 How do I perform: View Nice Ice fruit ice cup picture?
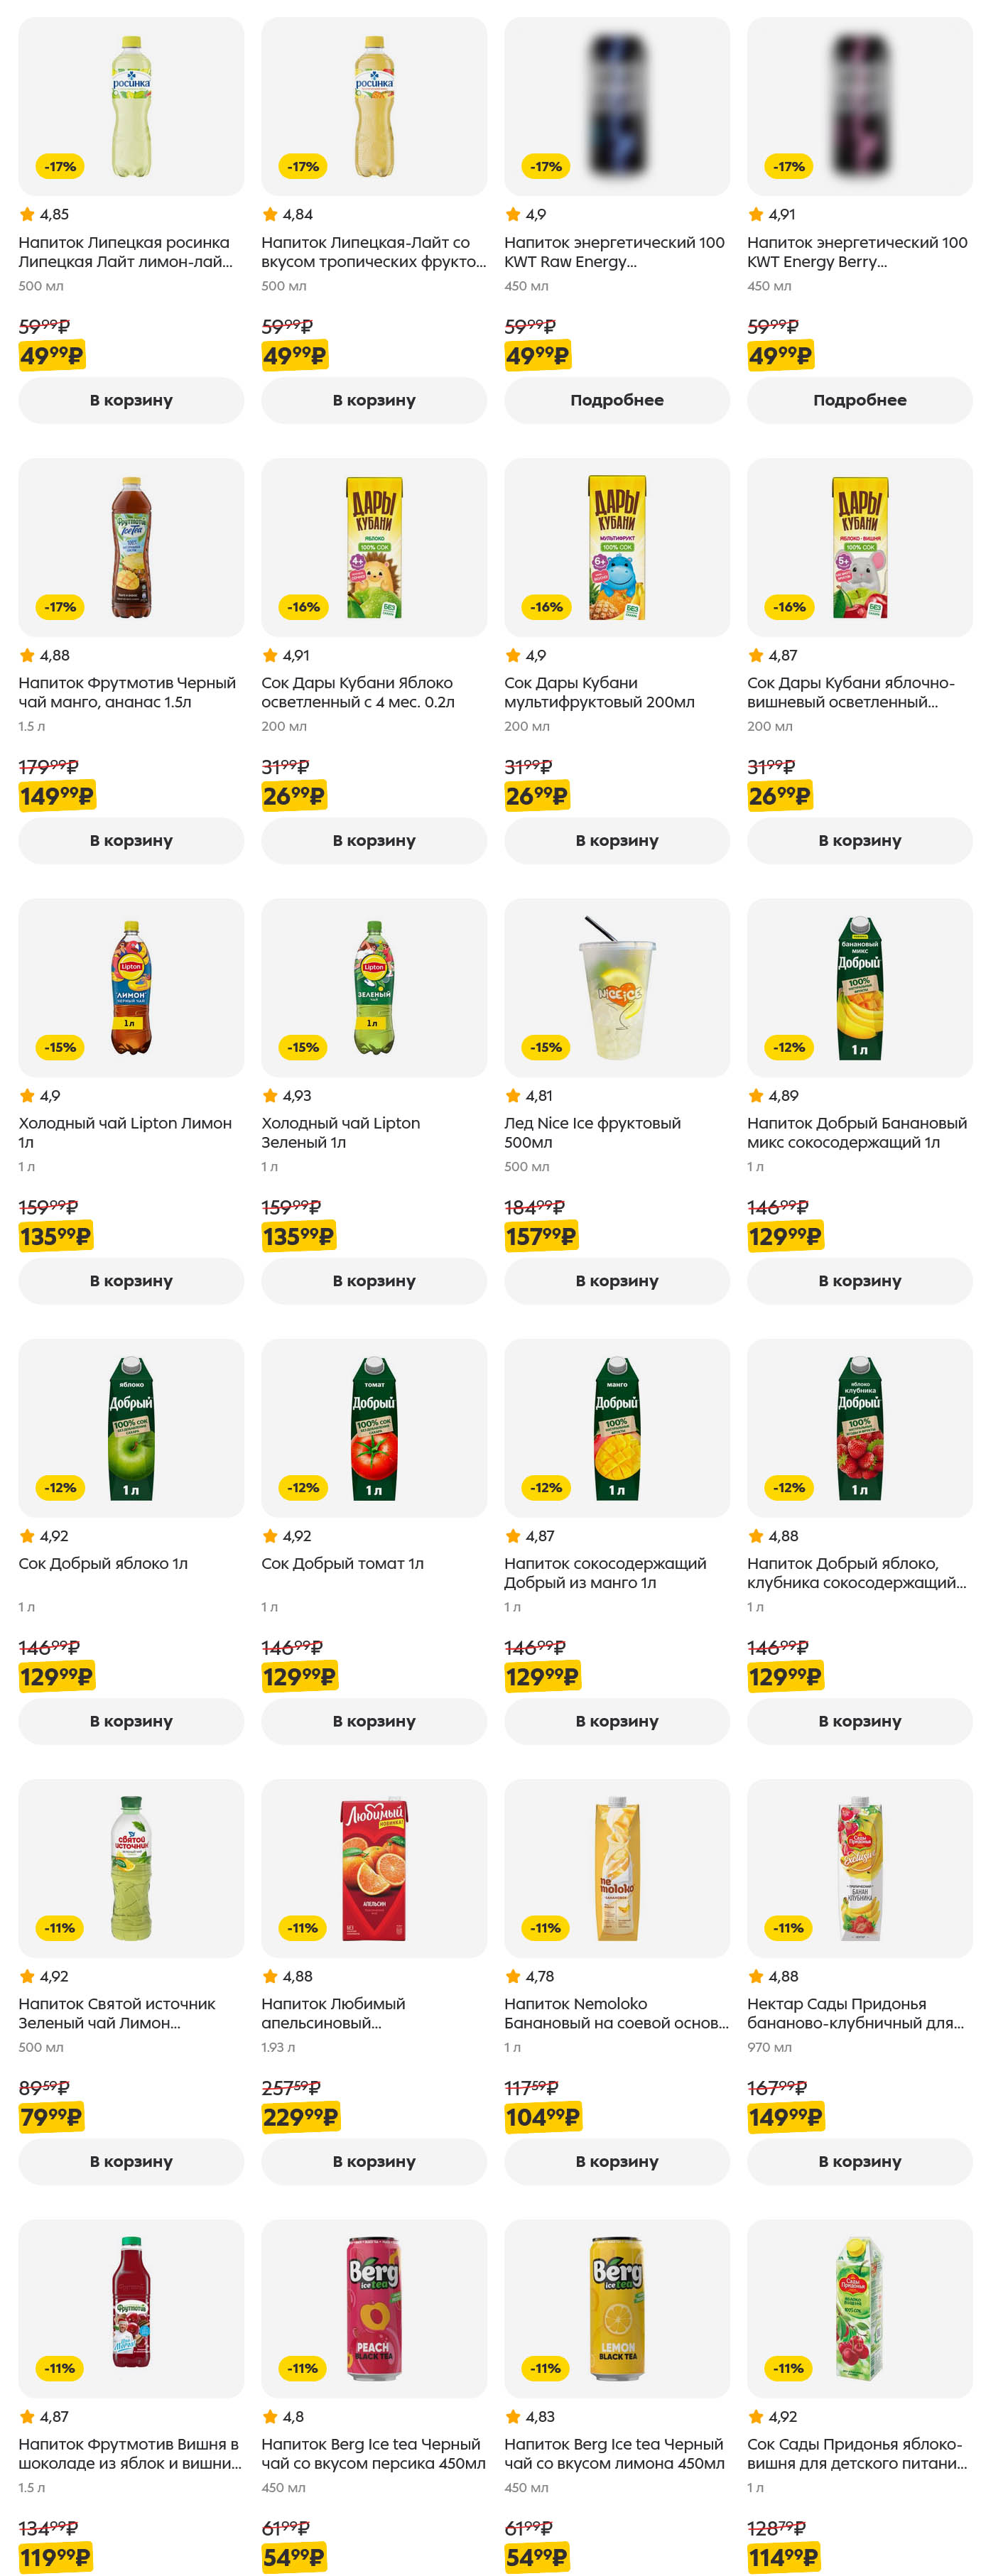(x=616, y=987)
